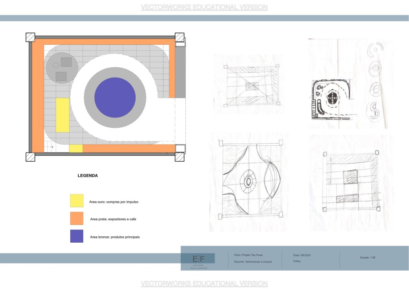Open the bottom-left sketch with curved lines
The width and height of the screenshot is (409, 289).
tap(250, 182)
